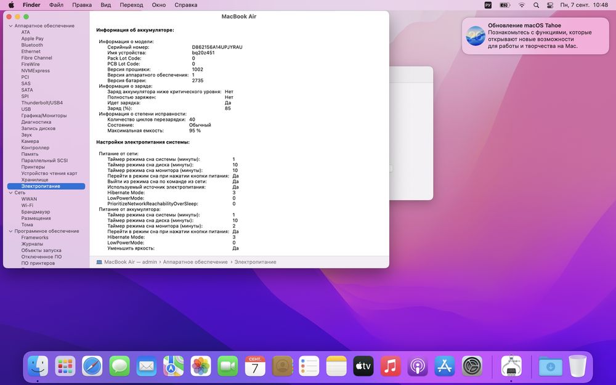Click the battery status icon
Image resolution: width=616 pixels, height=385 pixels.
pyautogui.click(x=505, y=5)
